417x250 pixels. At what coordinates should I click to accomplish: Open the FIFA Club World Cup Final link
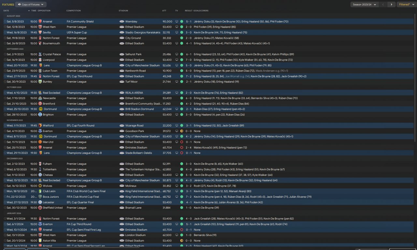coord(83,197)
